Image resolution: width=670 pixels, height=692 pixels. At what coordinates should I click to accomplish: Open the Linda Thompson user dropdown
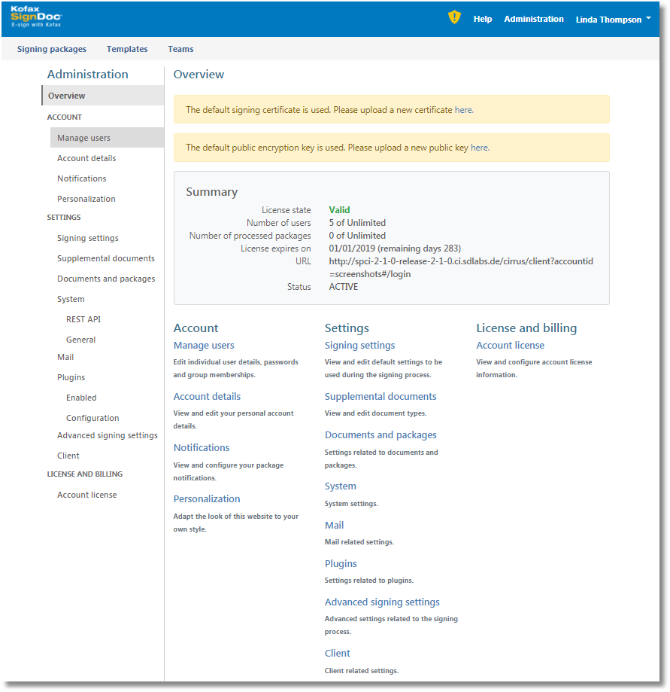point(613,20)
